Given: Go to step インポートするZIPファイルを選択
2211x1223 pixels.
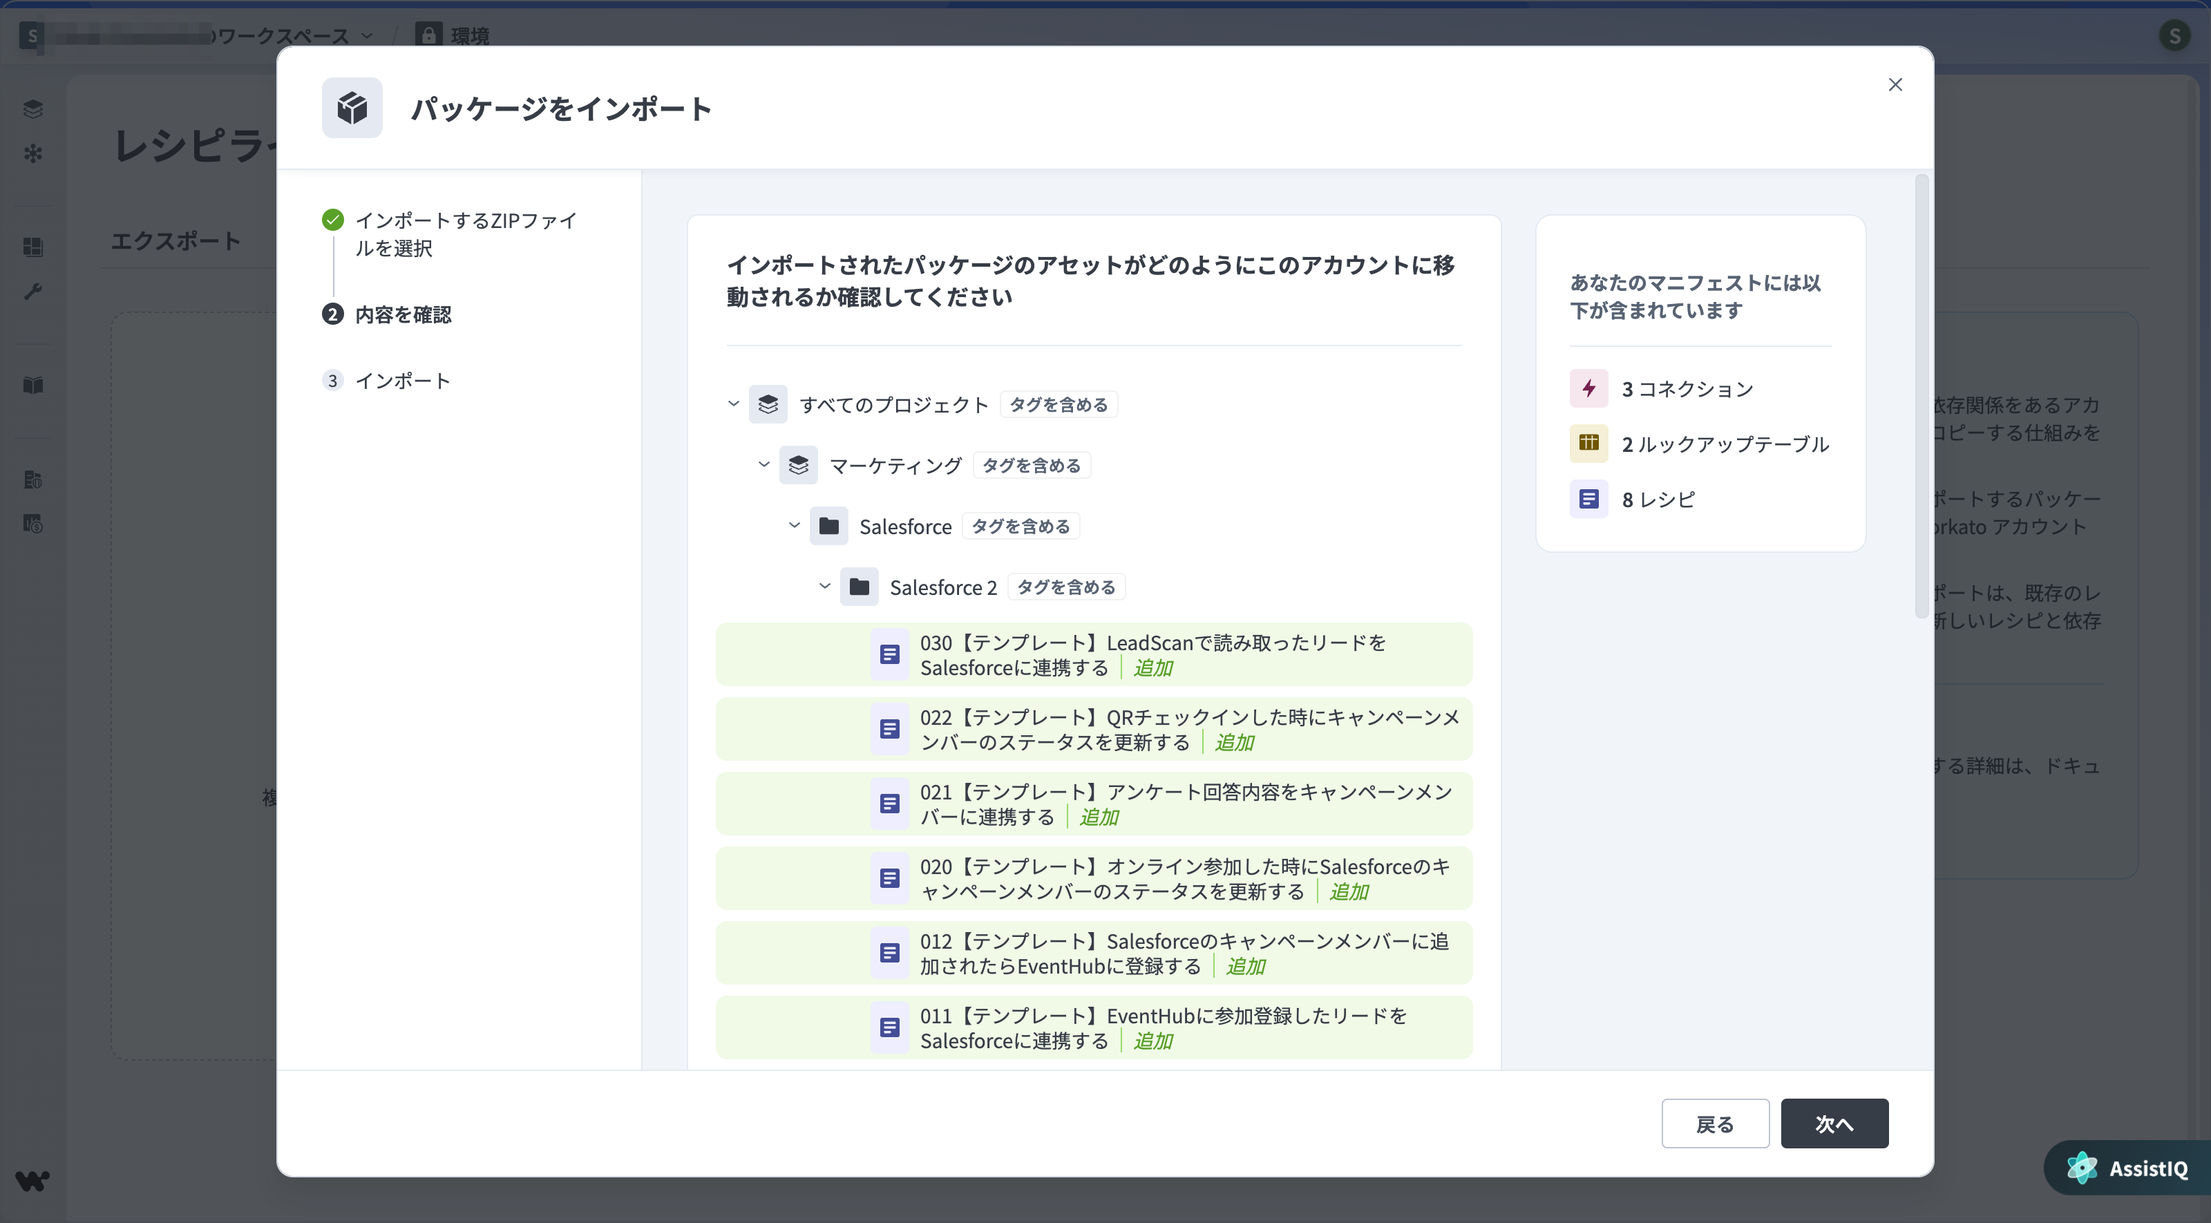Looking at the screenshot, I should pos(466,234).
